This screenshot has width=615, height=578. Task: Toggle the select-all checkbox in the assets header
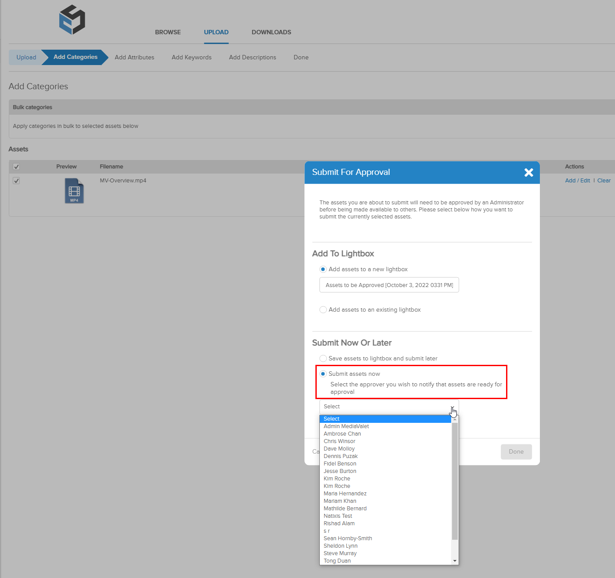(x=16, y=167)
